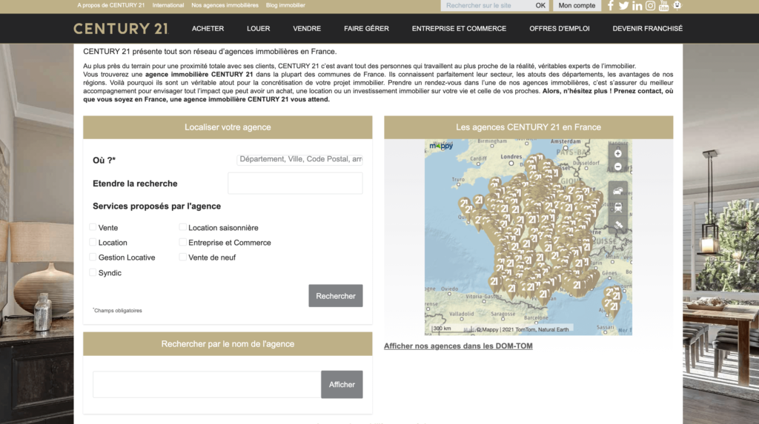Viewport: 759px width, 424px height.
Task: Open the International link
Action: click(x=168, y=5)
